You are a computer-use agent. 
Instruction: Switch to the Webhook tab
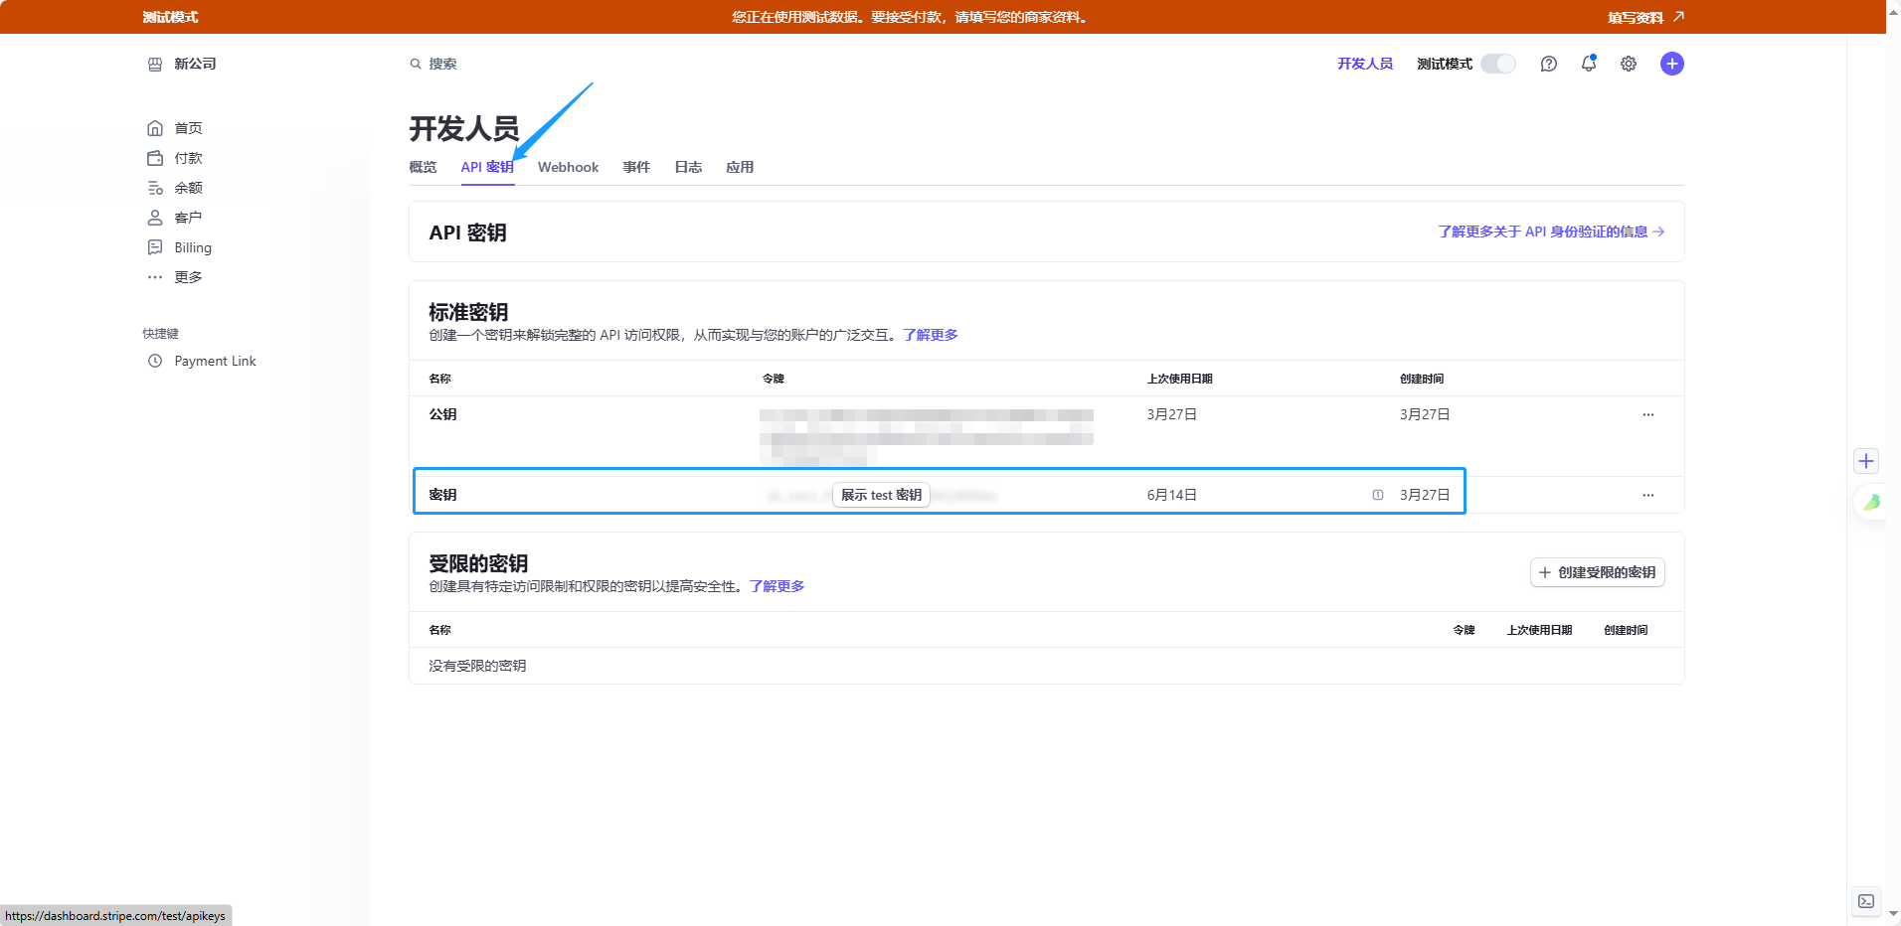[568, 167]
